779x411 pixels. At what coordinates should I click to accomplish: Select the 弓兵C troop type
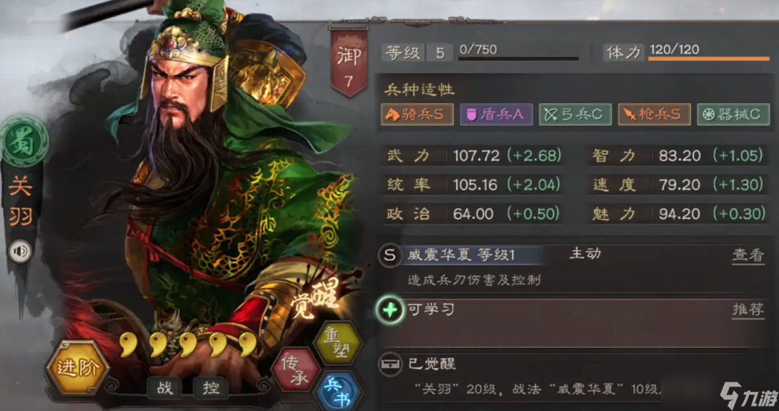575,115
